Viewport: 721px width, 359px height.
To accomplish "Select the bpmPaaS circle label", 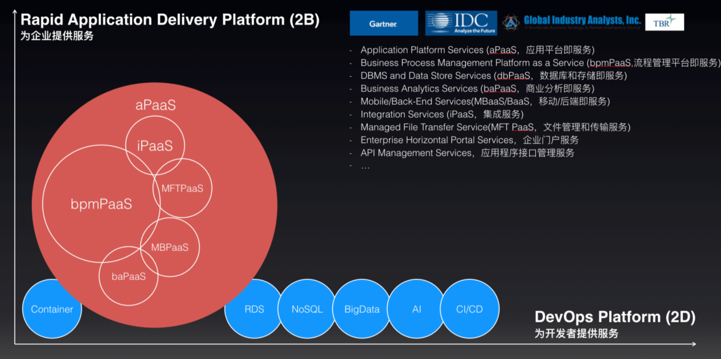I will pos(101,204).
